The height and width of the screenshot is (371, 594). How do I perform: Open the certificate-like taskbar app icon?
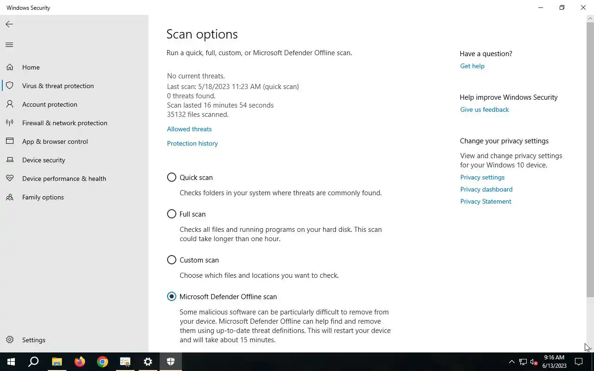point(125,362)
